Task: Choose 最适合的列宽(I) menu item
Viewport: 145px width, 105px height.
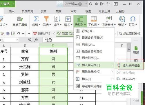Action: [x=94, y=51]
